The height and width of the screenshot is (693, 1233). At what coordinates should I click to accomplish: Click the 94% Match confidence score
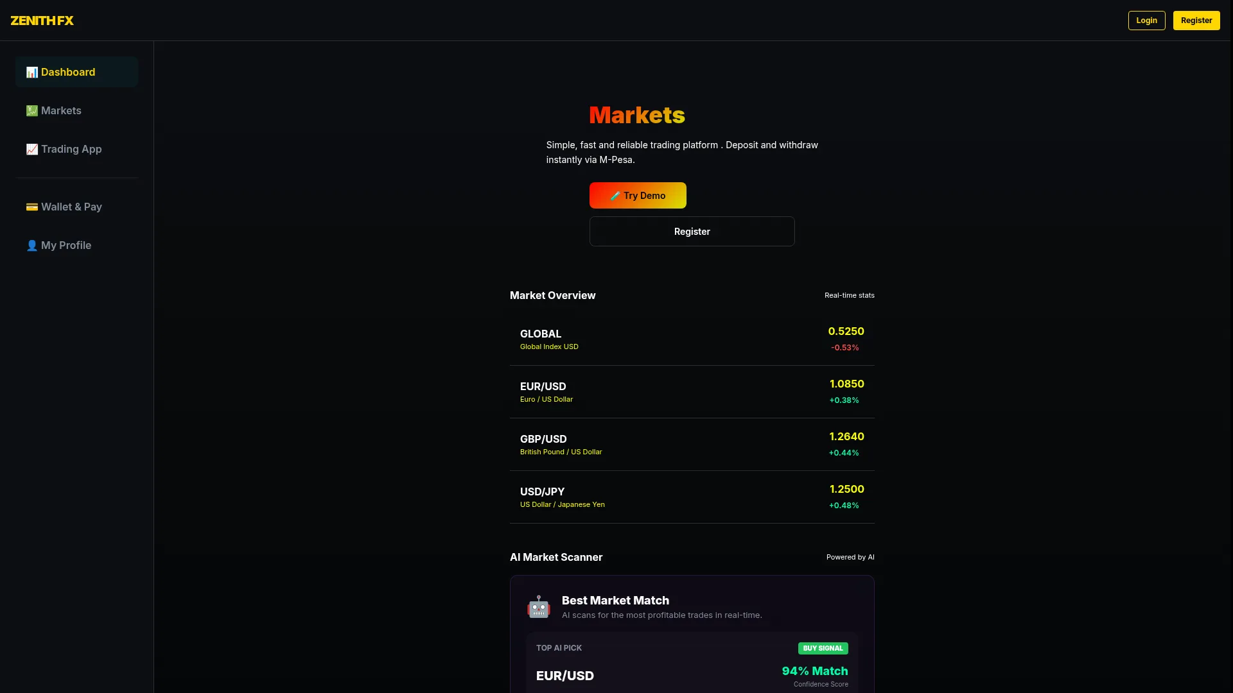[x=814, y=671]
